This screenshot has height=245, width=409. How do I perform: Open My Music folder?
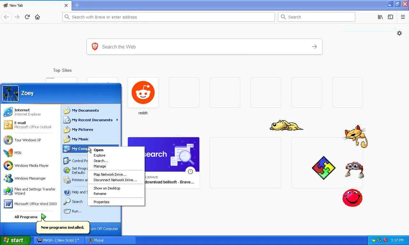91,139
